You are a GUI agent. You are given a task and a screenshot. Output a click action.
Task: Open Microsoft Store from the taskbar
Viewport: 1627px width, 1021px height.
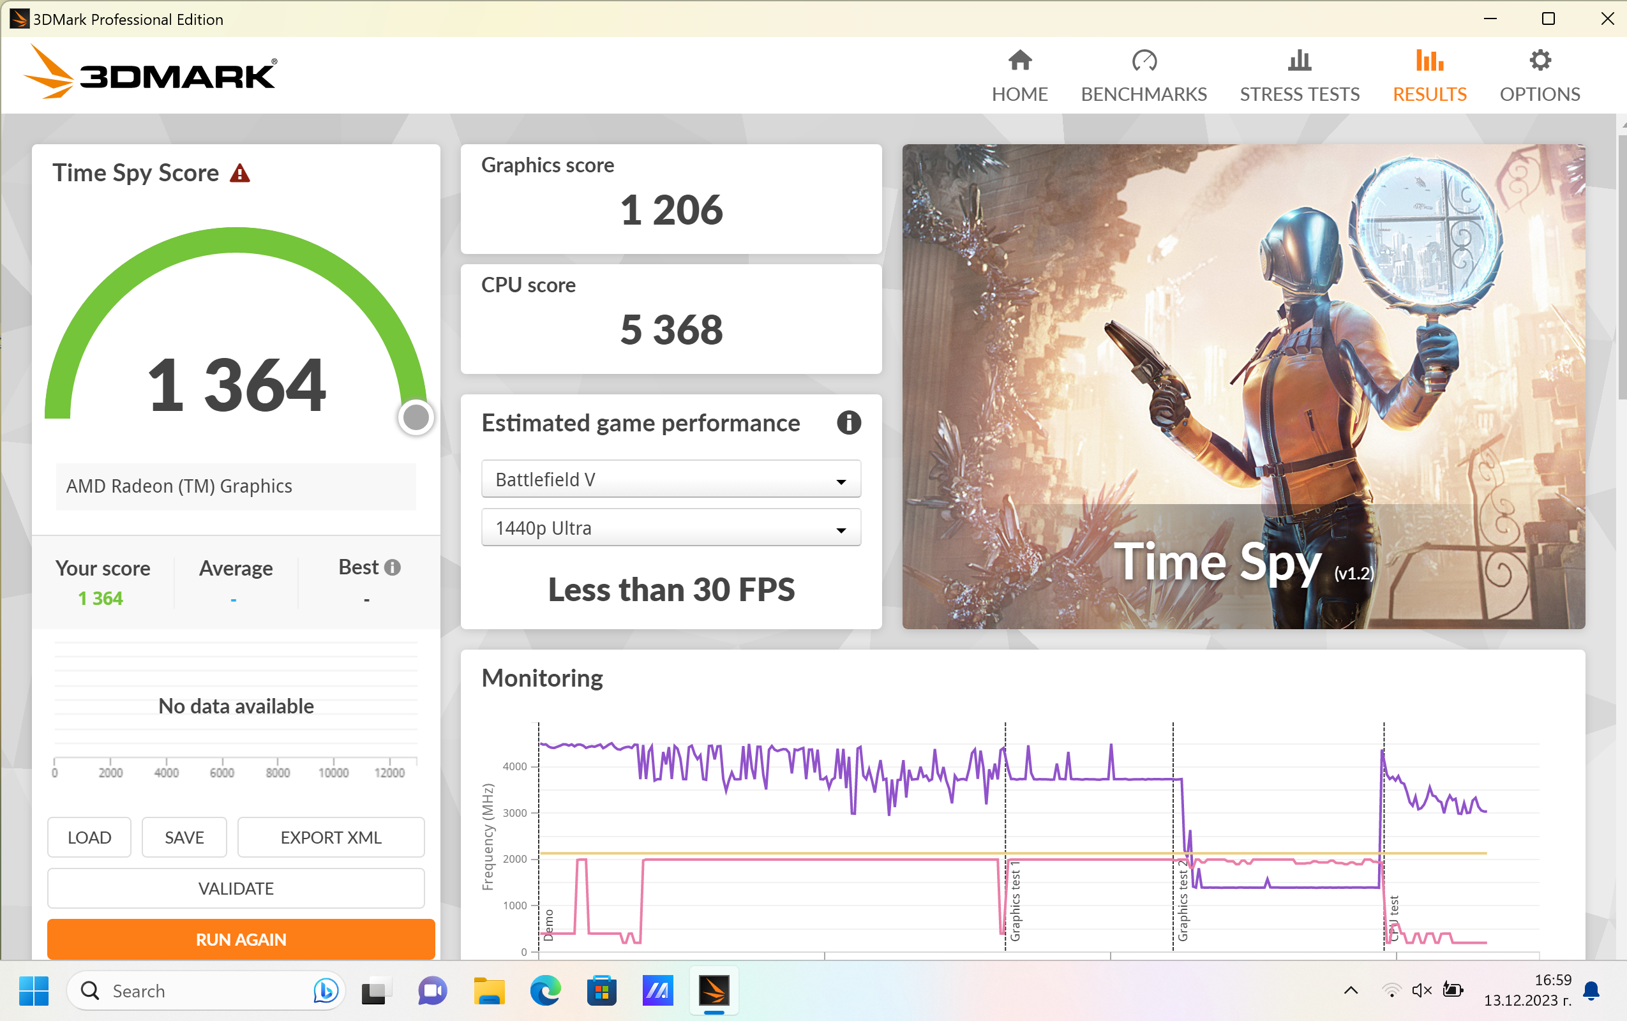601,990
